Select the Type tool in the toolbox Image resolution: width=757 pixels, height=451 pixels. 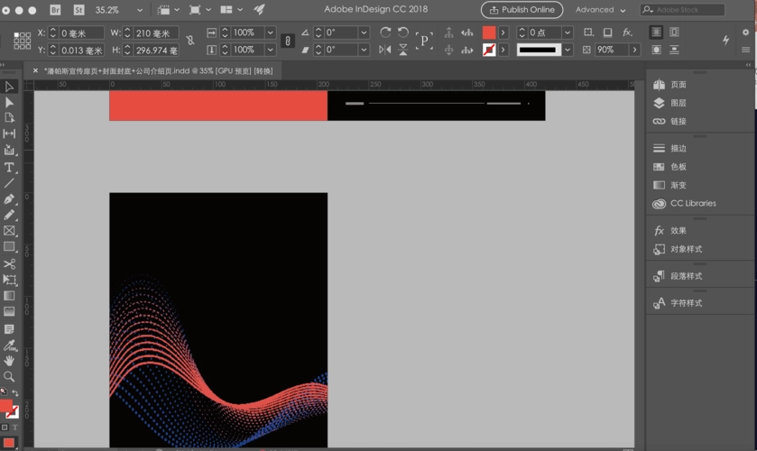click(x=9, y=167)
